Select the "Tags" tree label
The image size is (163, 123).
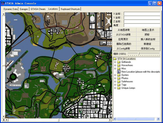point(124,85)
